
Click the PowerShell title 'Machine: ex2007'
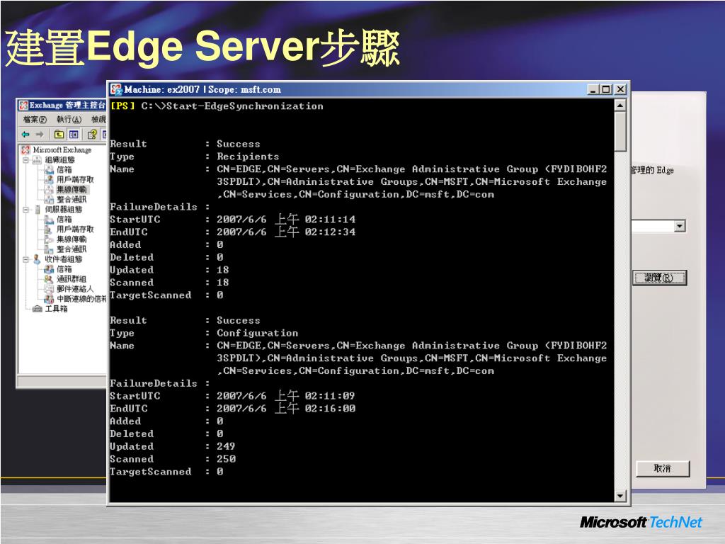point(162,89)
